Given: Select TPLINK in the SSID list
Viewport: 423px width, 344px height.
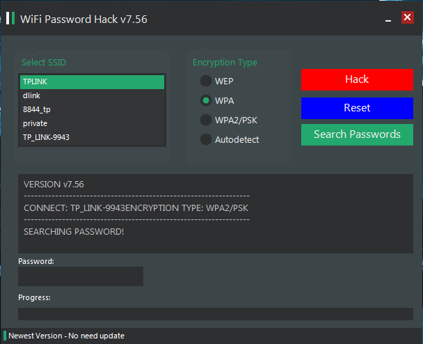Looking at the screenshot, I should [x=92, y=81].
